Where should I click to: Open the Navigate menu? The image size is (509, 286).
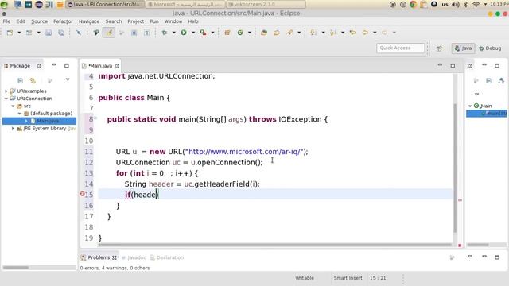[89, 21]
